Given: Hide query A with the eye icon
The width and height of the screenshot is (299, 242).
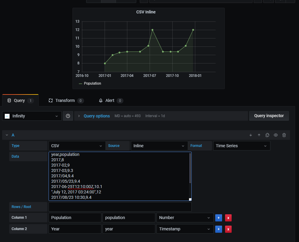Looking at the screenshot, I should click(x=275, y=135).
